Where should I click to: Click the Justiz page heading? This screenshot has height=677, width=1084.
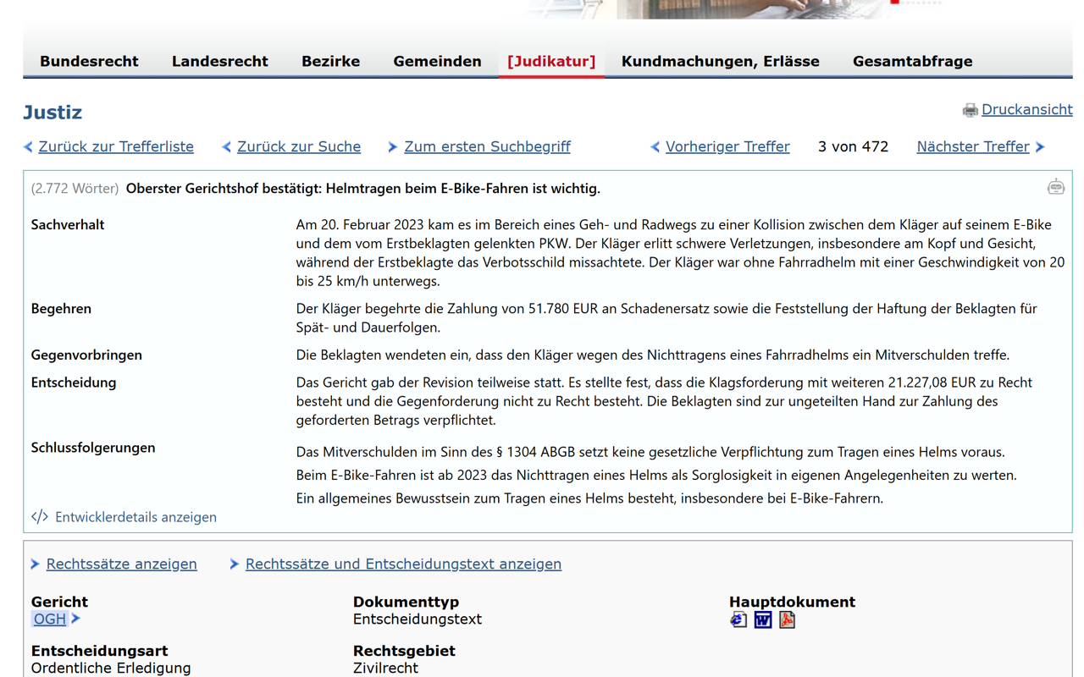(x=53, y=113)
